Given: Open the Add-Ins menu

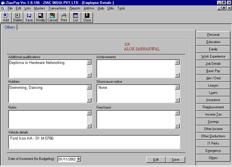Looking at the screenshot, I should [x=89, y=9].
